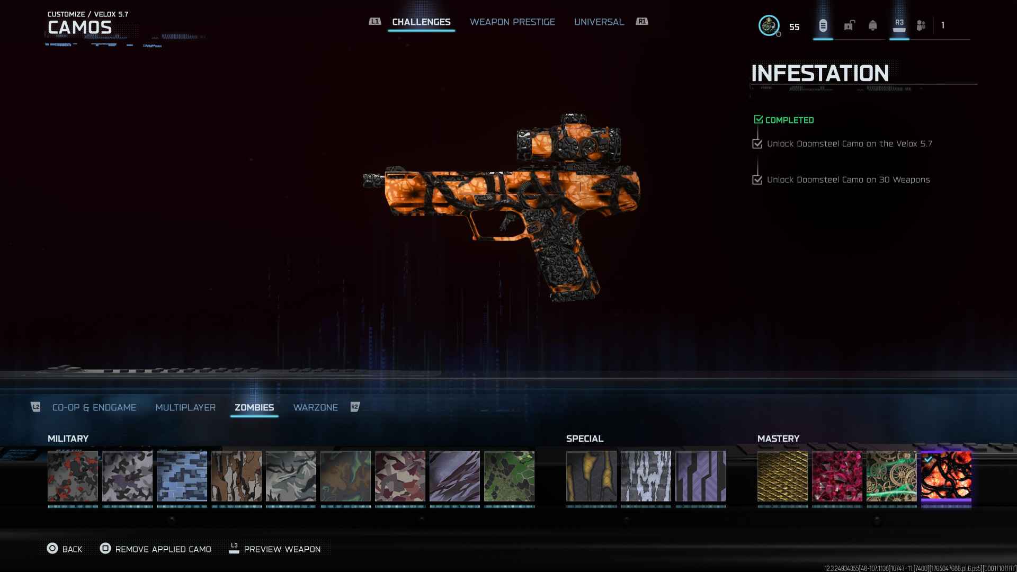Click Remove Applied Camo button
Viewport: 1017px width, 572px height.
coord(156,549)
